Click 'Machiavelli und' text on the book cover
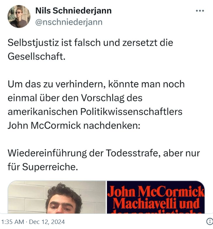Viewport: 213px width, 229px height. point(156,203)
